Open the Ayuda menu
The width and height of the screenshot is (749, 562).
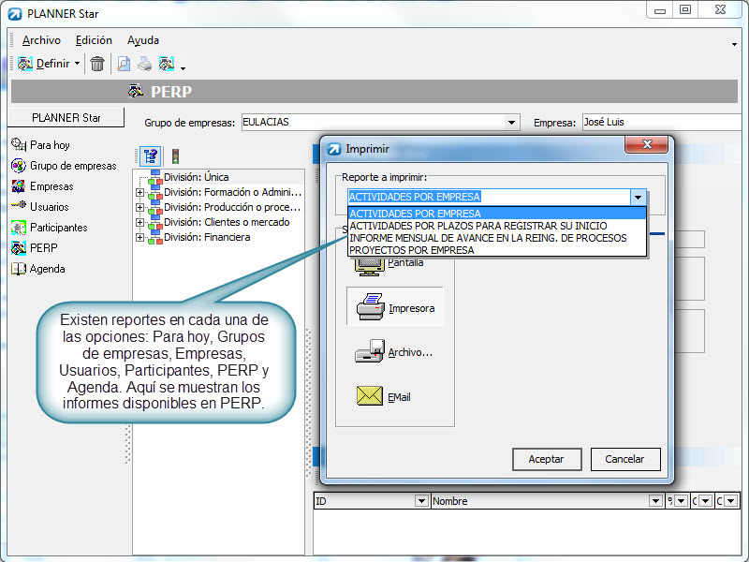[x=142, y=40]
